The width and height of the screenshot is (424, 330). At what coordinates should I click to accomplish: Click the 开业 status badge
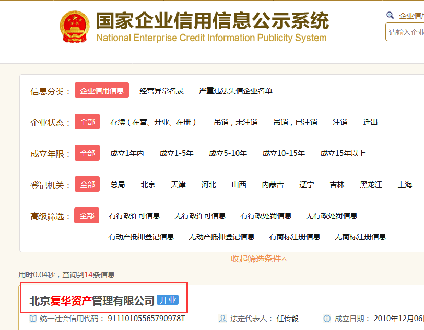tap(168, 300)
